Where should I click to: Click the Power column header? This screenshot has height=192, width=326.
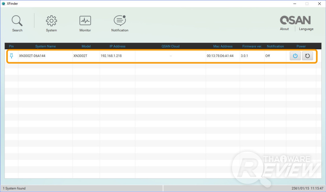pyautogui.click(x=301, y=46)
